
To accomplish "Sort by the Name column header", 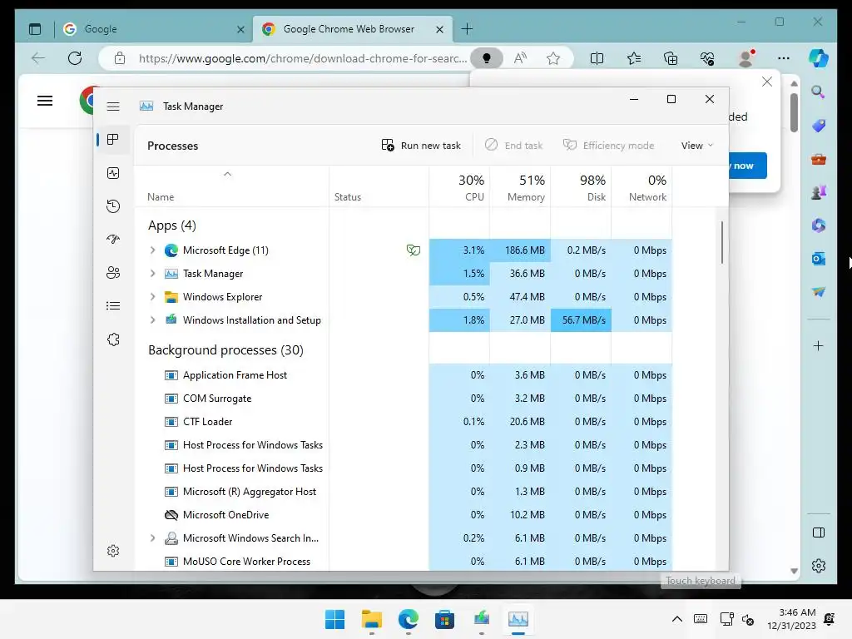I will [x=231, y=187].
